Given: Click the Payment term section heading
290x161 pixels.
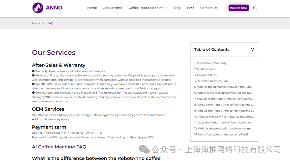Looking at the screenshot, I should coord(49,127).
